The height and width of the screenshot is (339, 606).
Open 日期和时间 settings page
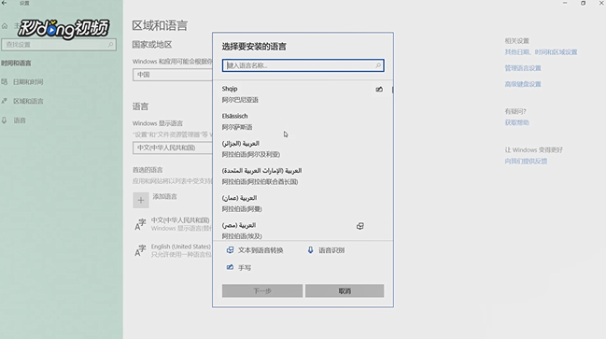[x=28, y=82]
